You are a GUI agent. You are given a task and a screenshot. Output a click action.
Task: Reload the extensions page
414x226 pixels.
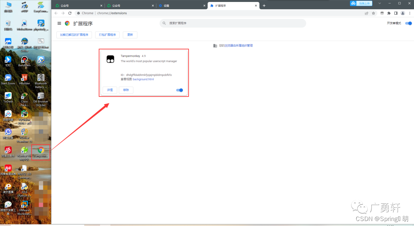click(x=70, y=13)
